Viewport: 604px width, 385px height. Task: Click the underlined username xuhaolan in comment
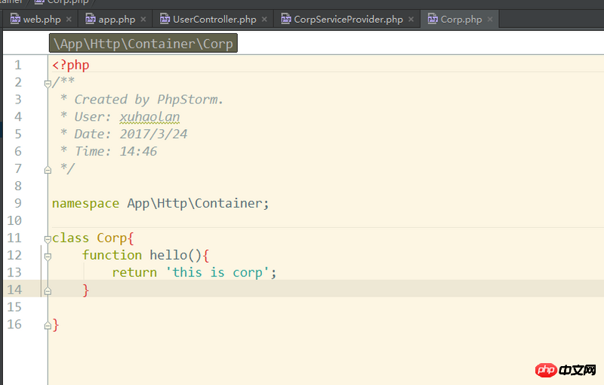[x=149, y=116]
